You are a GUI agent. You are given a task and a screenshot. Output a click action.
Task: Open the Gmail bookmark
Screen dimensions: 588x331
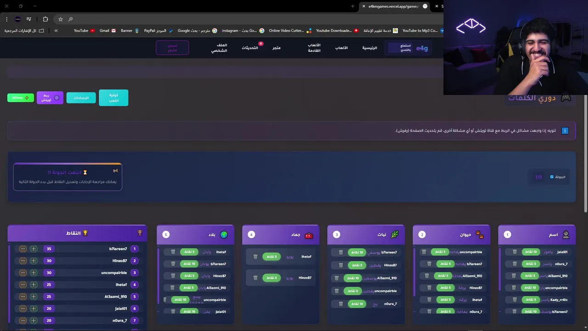107,31
